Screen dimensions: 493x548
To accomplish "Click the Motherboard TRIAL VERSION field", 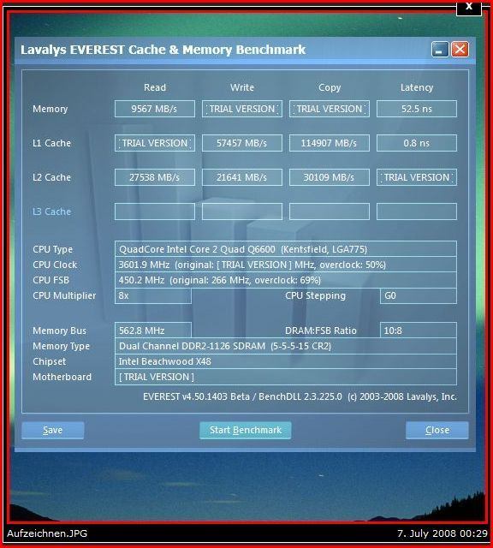I will point(286,377).
